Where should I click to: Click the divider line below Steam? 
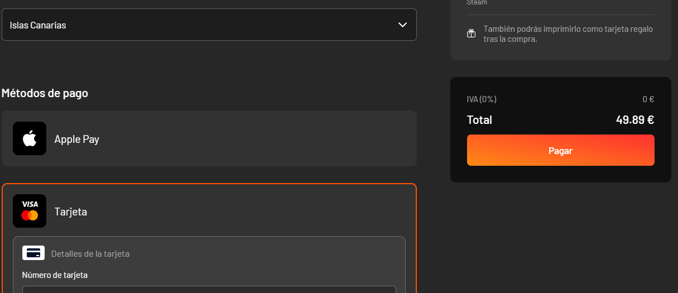tap(560, 15)
